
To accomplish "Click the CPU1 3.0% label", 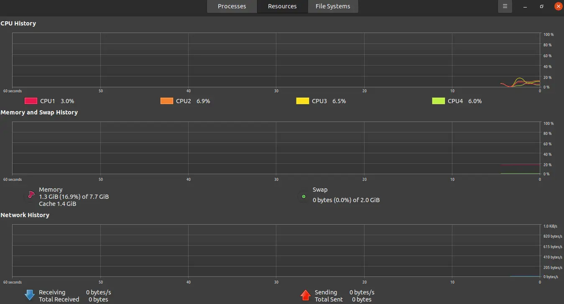I will (57, 101).
